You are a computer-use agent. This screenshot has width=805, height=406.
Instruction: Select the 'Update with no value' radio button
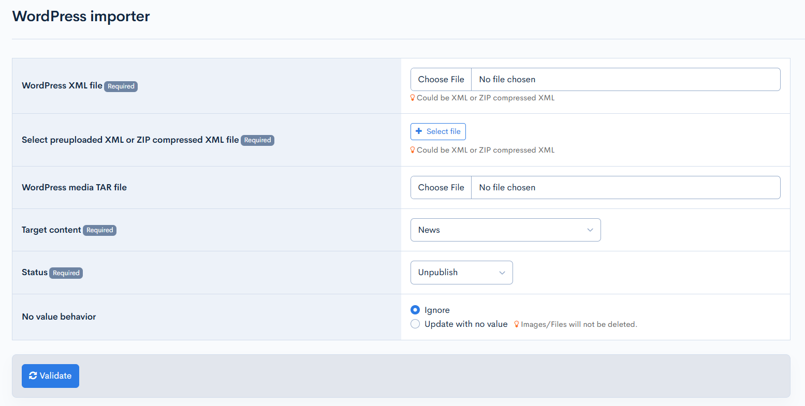click(x=415, y=324)
